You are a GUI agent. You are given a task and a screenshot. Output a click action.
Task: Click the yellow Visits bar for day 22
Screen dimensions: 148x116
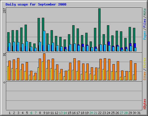point(99,74)
